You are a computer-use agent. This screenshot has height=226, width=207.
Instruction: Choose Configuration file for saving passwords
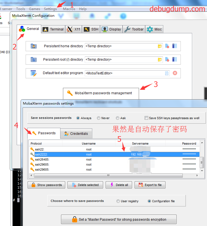149,201
